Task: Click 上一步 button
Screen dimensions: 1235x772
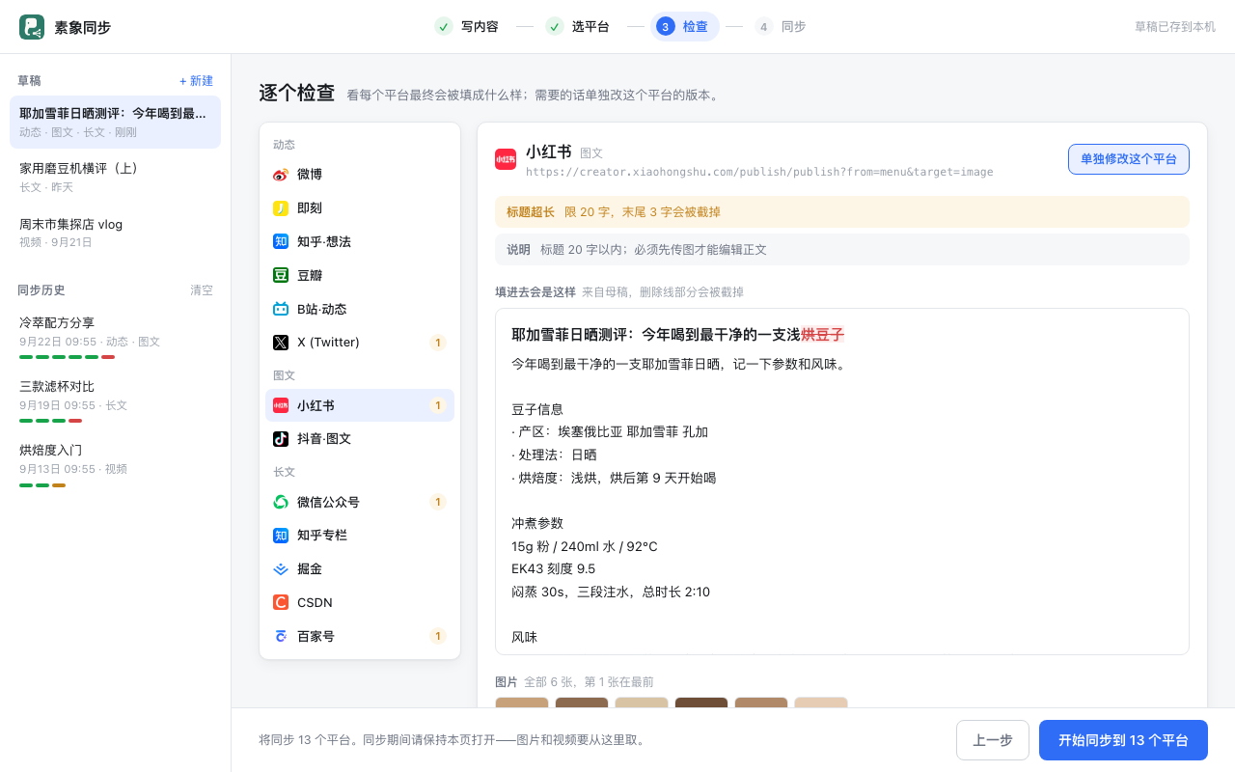Action: [993, 740]
